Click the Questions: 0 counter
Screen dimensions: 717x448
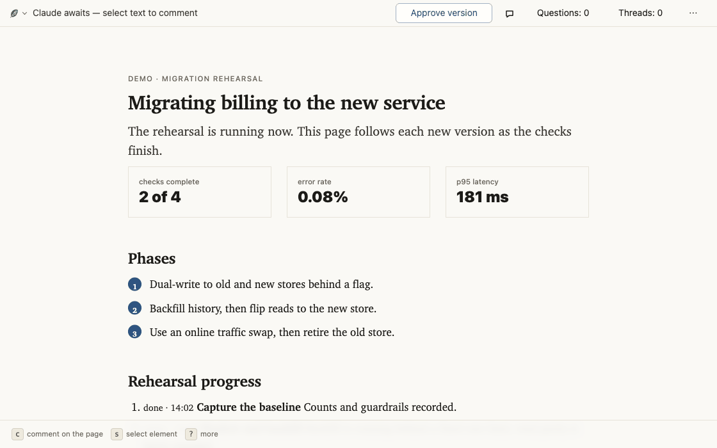[563, 13]
